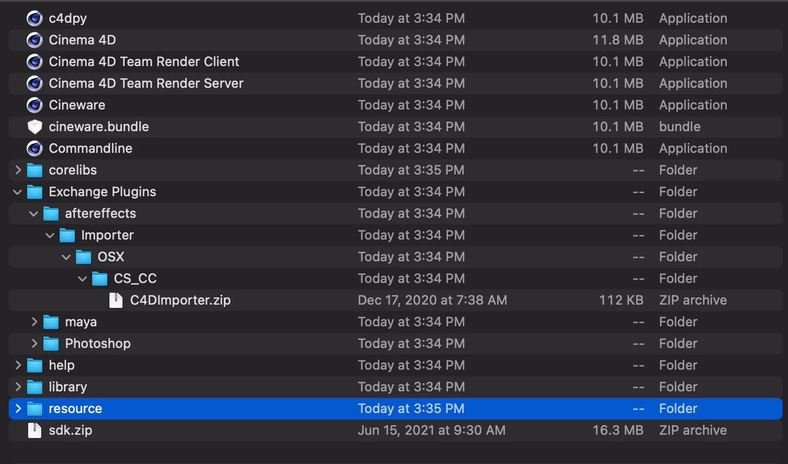Click the Commandline application icon

pyautogui.click(x=35, y=149)
